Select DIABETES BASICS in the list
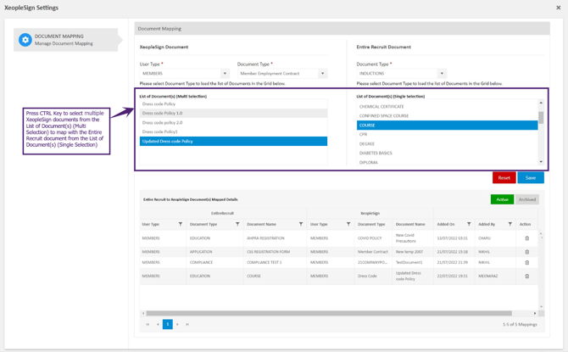The width and height of the screenshot is (568, 352). (x=448, y=153)
